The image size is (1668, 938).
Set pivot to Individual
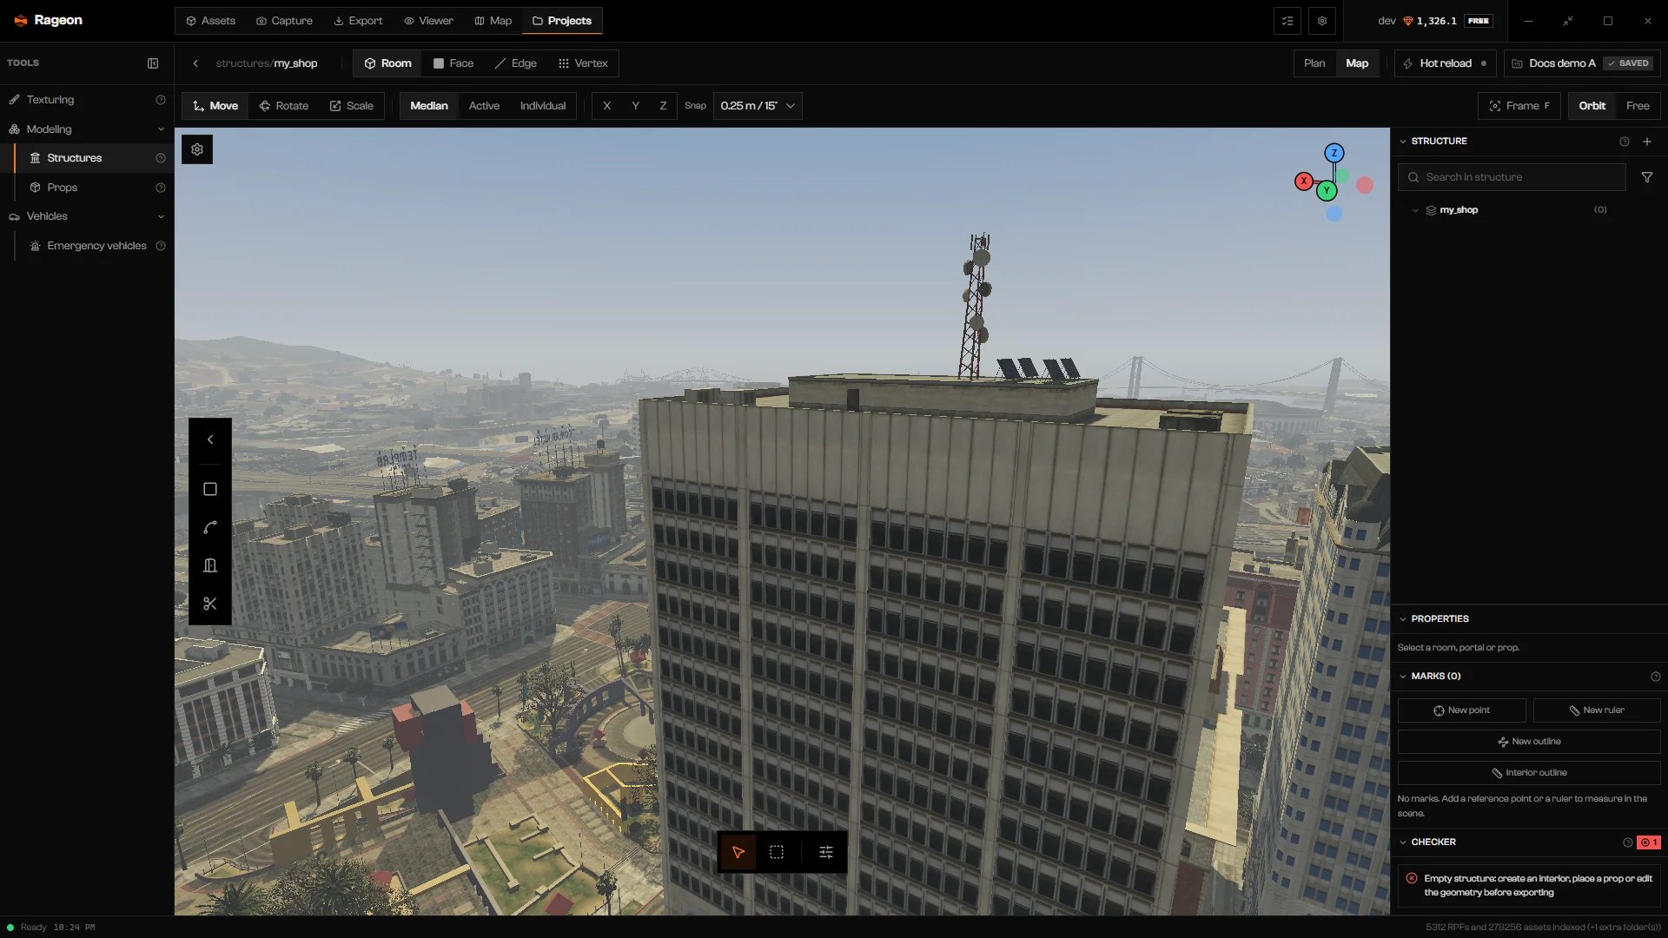click(x=543, y=106)
